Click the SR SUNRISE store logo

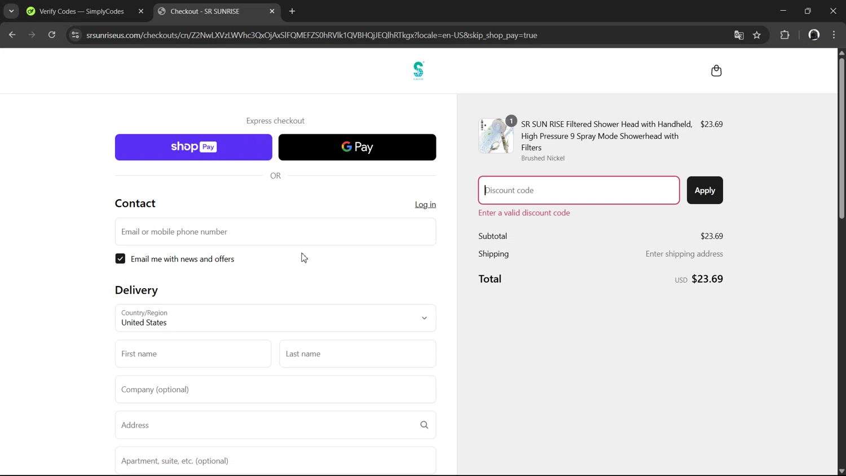click(x=418, y=70)
